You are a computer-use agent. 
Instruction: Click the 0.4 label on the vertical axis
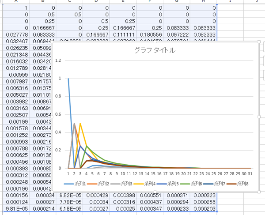58,132
